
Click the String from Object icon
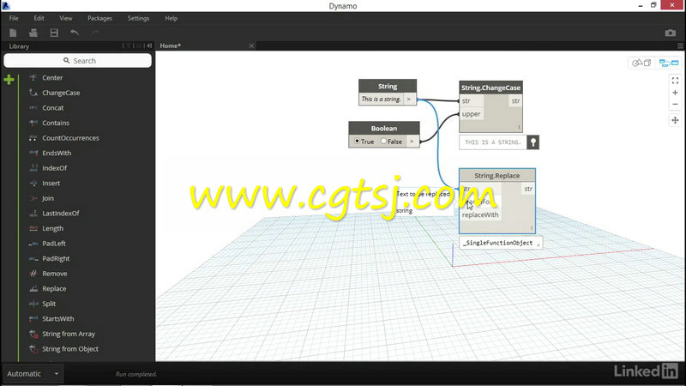(33, 349)
